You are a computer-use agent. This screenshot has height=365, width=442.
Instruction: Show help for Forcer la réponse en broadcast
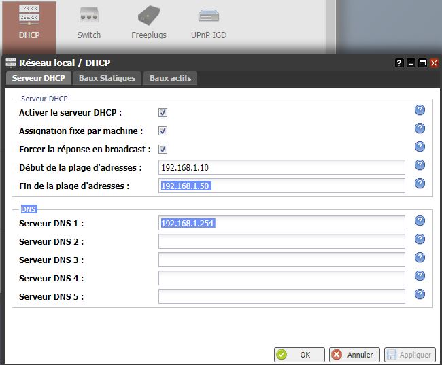[x=420, y=147]
